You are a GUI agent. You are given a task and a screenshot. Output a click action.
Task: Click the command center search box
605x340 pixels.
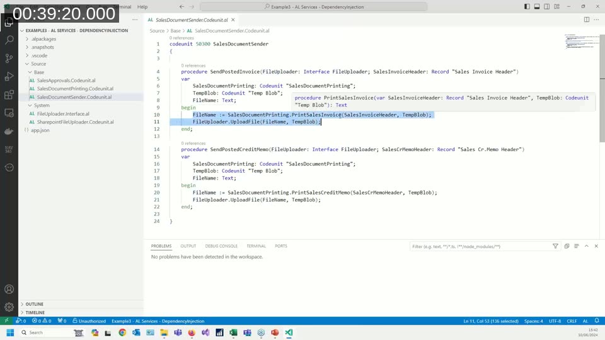coord(314,6)
